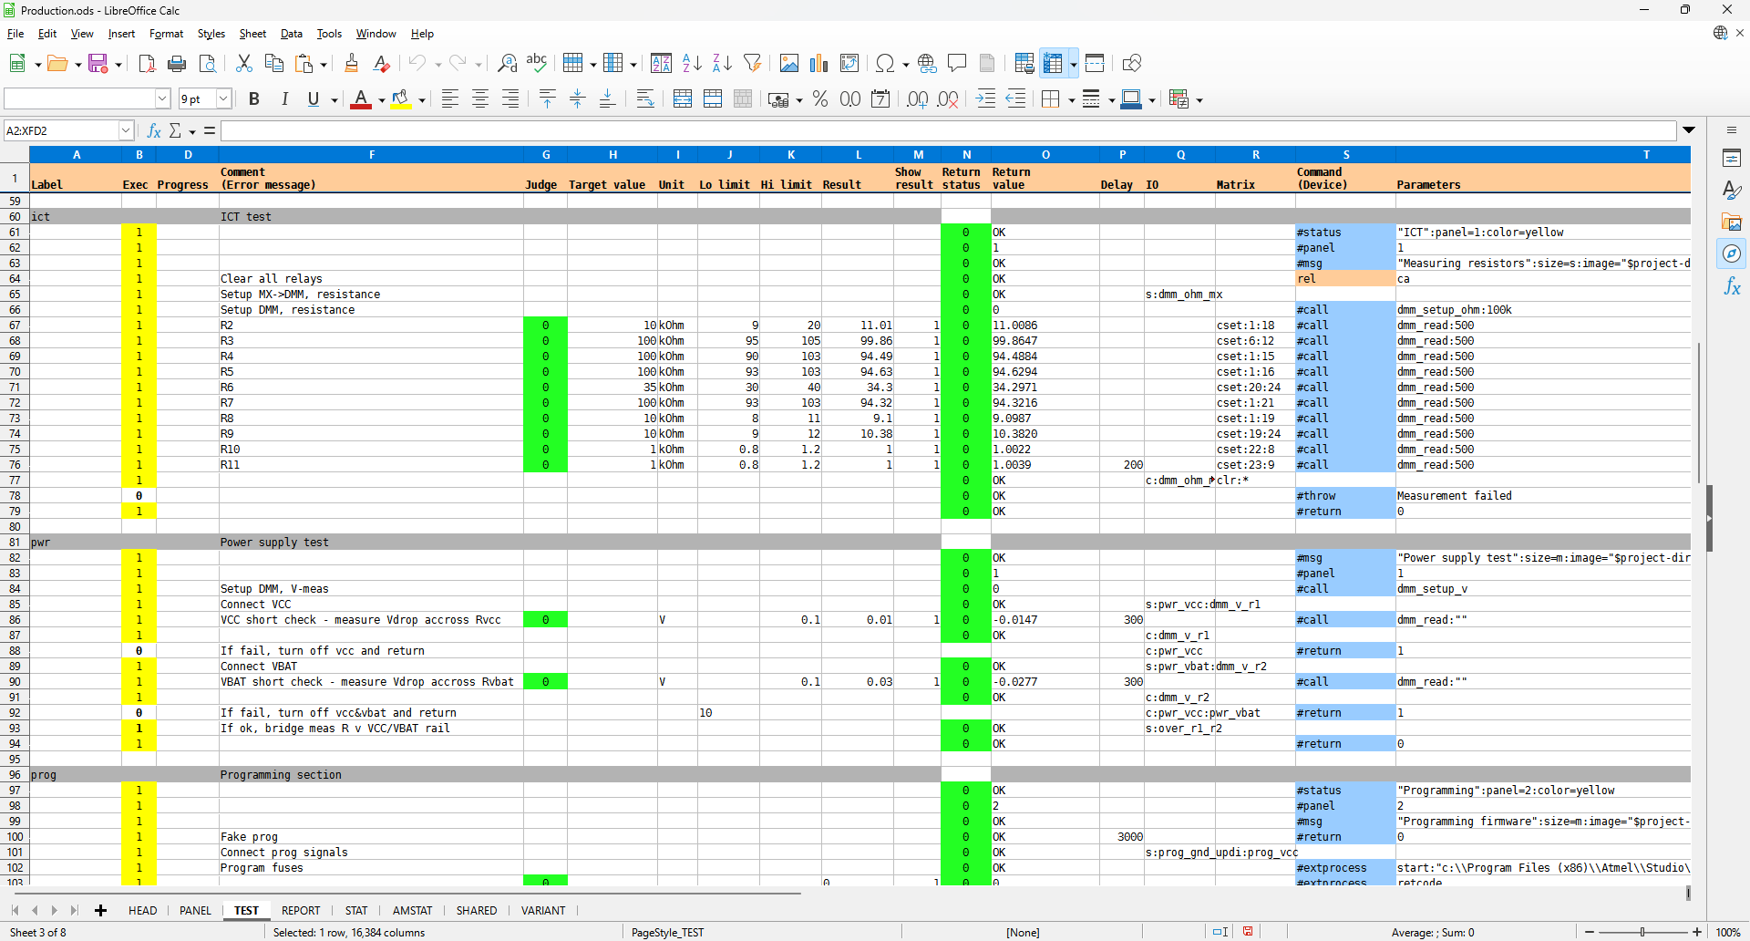Toggle bold formatting
This screenshot has width=1750, height=941.
tap(254, 99)
